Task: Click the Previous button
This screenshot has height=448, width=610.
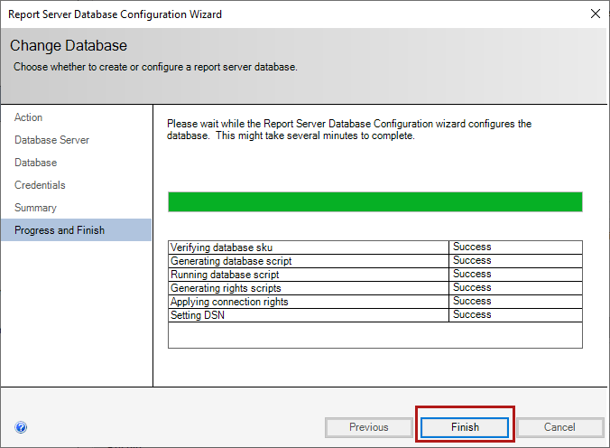Action: [368, 427]
